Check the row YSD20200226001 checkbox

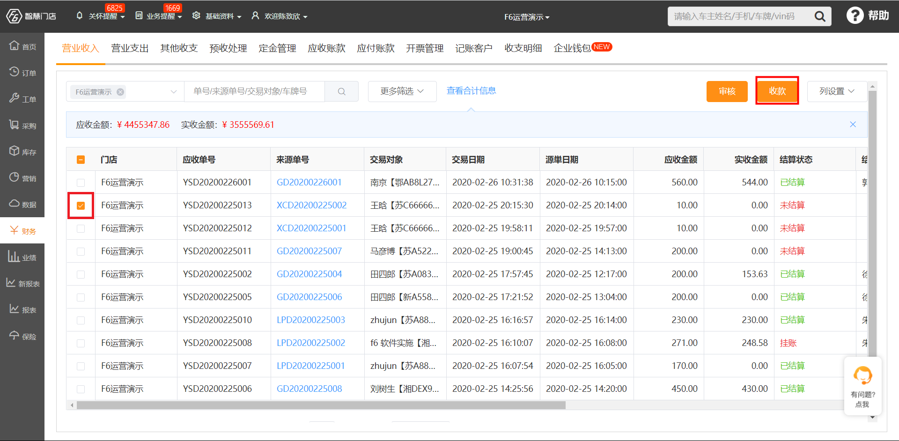81,183
